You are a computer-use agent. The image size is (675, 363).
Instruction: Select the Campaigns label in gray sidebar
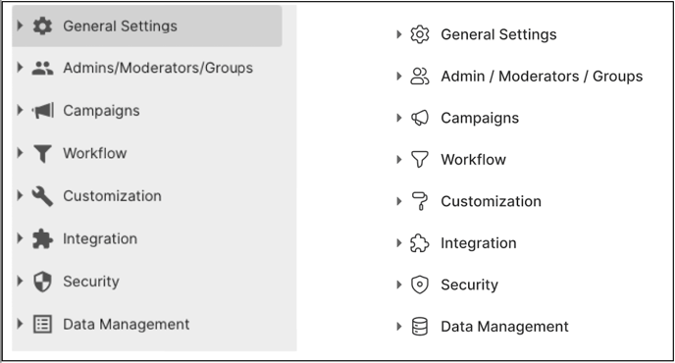point(101,111)
